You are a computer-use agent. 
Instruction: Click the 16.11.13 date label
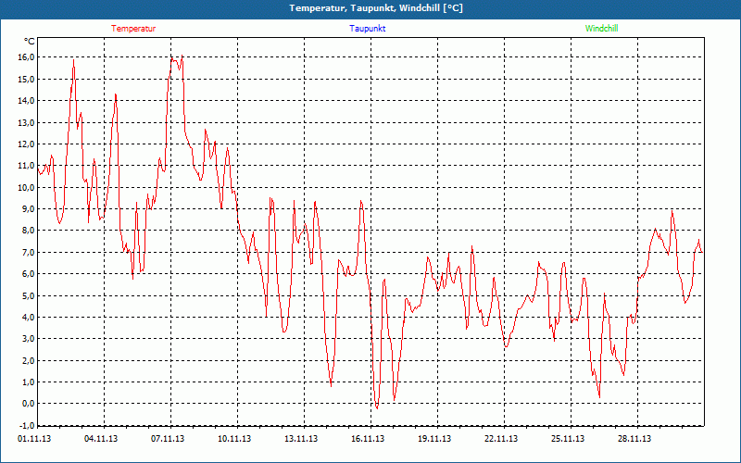pos(368,439)
